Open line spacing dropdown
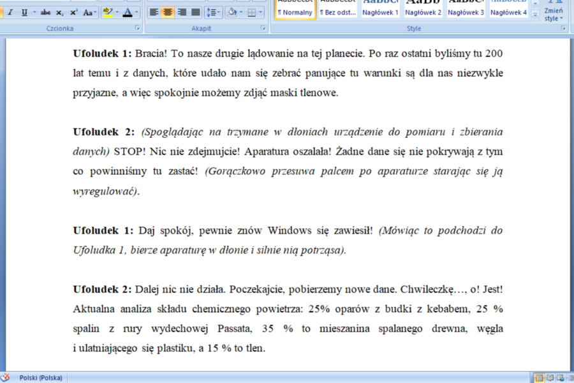Viewport: 574px width, 383px height. pos(214,12)
